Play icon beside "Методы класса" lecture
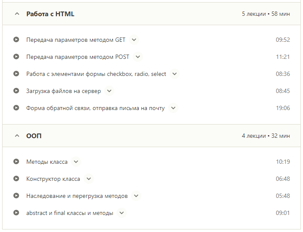The height and width of the screenshot is (232, 303). 16,162
